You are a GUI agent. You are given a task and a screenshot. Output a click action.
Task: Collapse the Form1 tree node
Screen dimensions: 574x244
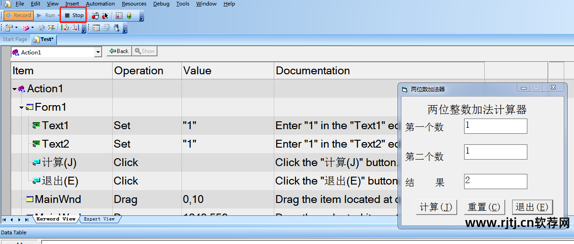(21, 107)
